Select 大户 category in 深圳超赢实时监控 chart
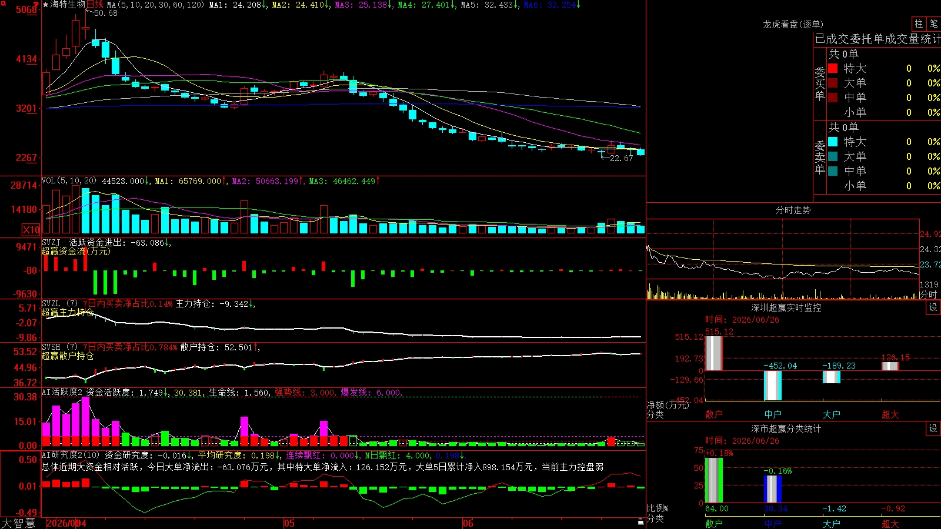Screen dimensions: 941x529 pyautogui.click(x=832, y=414)
